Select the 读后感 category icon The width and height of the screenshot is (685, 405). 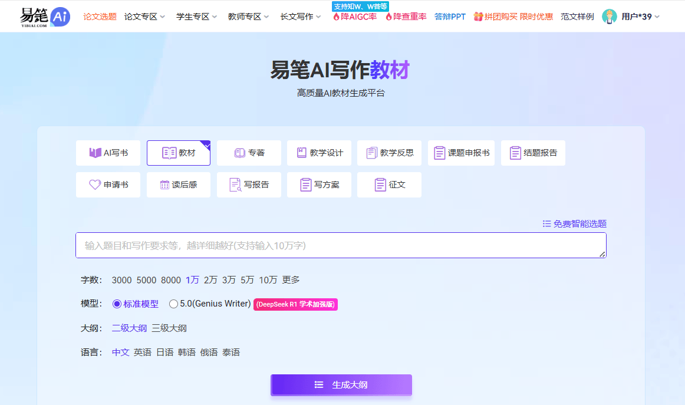(178, 185)
